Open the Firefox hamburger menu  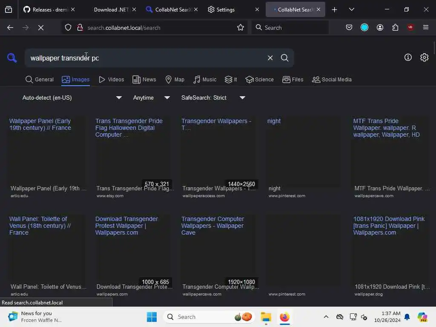coord(426,27)
